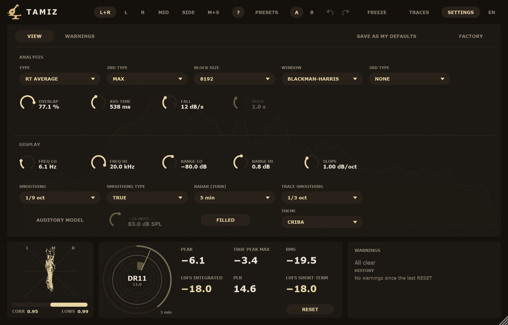Viewport: 508px width, 325px height.
Task: Change language with the EN button
Action: coord(492,12)
